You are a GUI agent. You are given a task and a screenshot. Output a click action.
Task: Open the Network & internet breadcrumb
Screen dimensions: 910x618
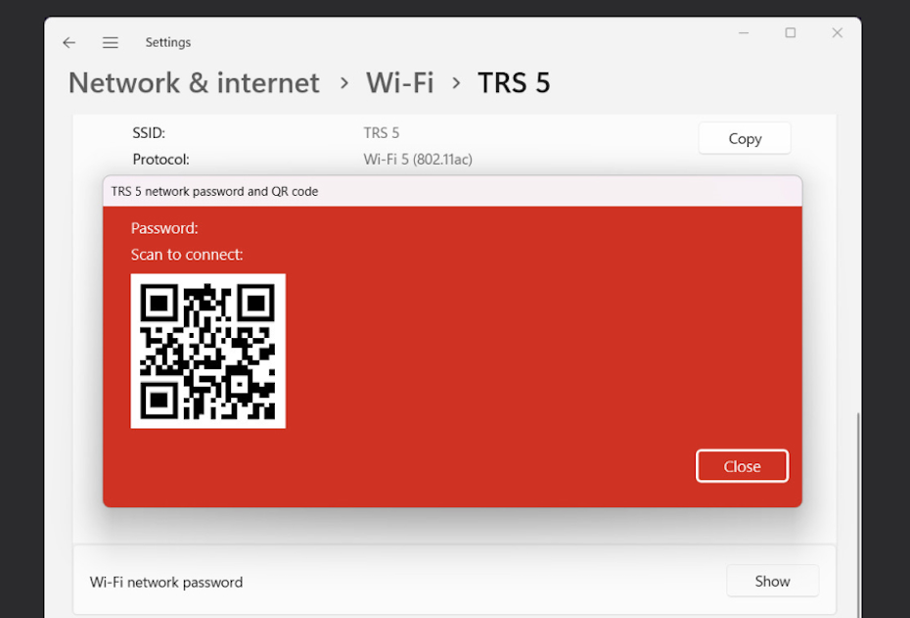(x=194, y=82)
